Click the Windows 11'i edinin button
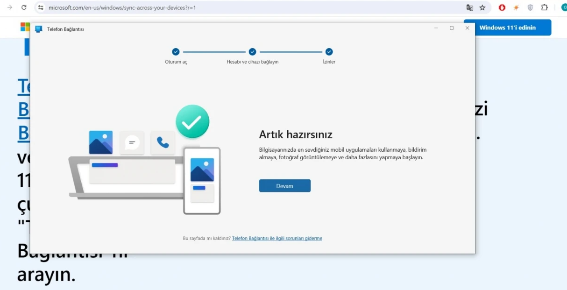 tap(507, 28)
